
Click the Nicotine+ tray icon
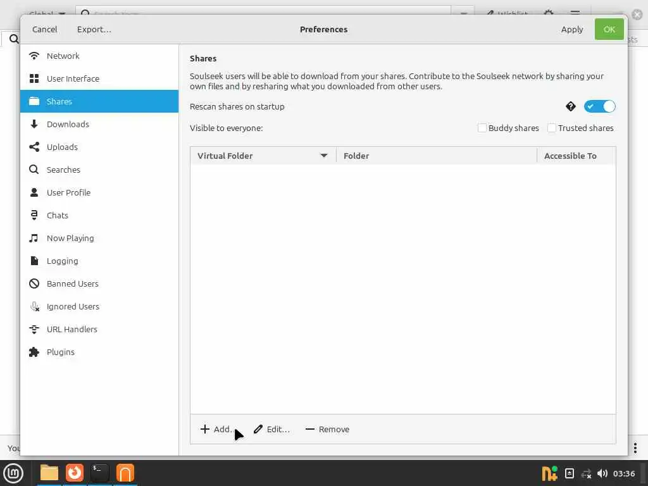tap(549, 473)
